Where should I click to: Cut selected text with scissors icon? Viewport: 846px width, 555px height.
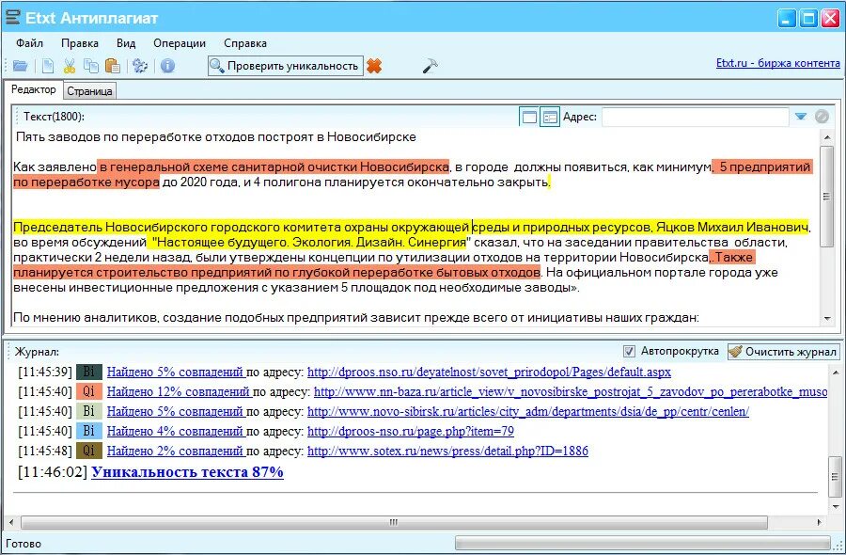point(69,66)
